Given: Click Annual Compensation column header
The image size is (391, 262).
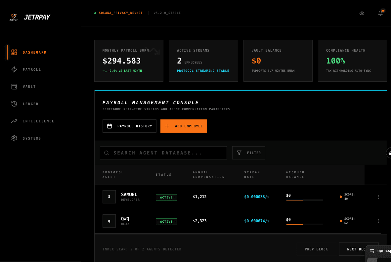Looking at the screenshot, I should pyautogui.click(x=209, y=174).
